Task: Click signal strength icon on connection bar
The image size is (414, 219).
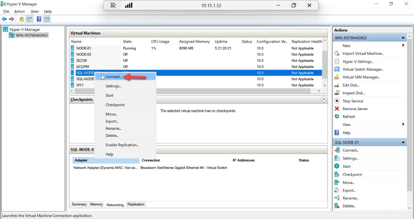Action: point(129,5)
